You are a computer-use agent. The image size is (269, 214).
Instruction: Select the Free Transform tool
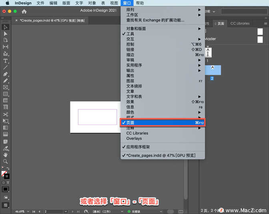click(6, 121)
